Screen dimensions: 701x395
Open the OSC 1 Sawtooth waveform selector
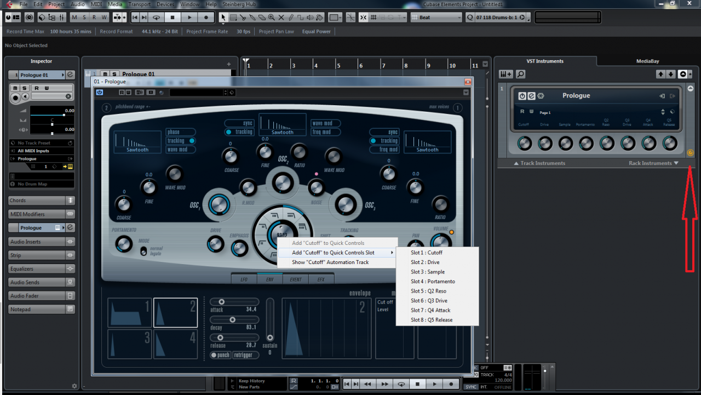tap(137, 142)
